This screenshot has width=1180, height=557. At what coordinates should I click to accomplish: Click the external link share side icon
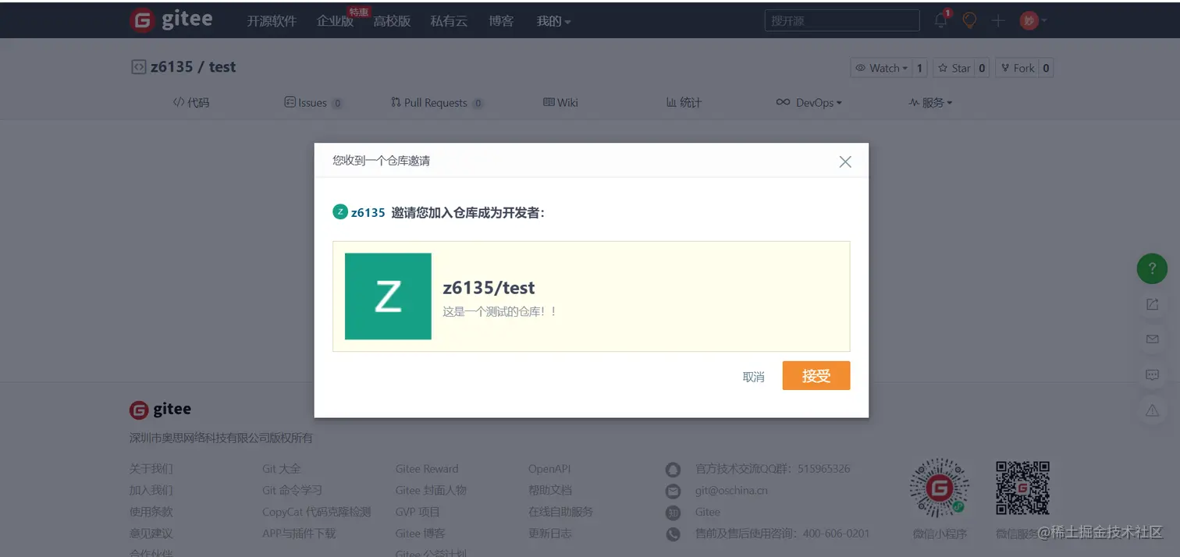(x=1152, y=304)
